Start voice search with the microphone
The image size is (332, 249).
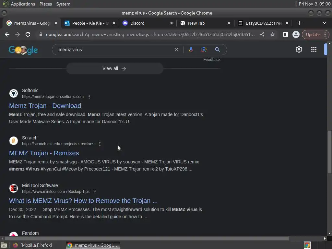point(191,50)
